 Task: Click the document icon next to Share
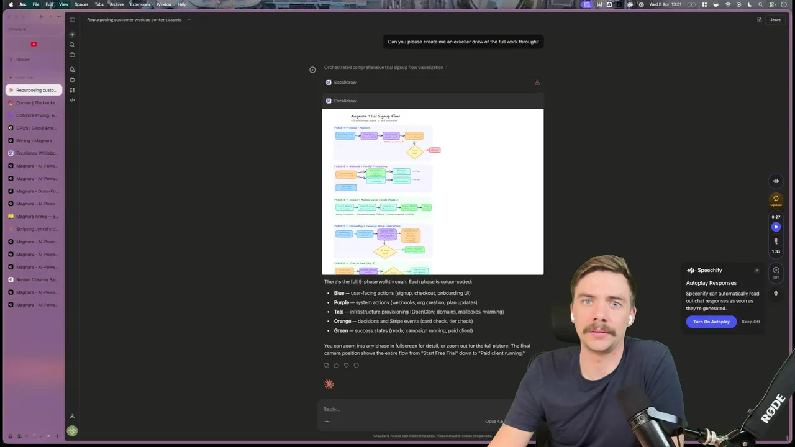coord(759,20)
